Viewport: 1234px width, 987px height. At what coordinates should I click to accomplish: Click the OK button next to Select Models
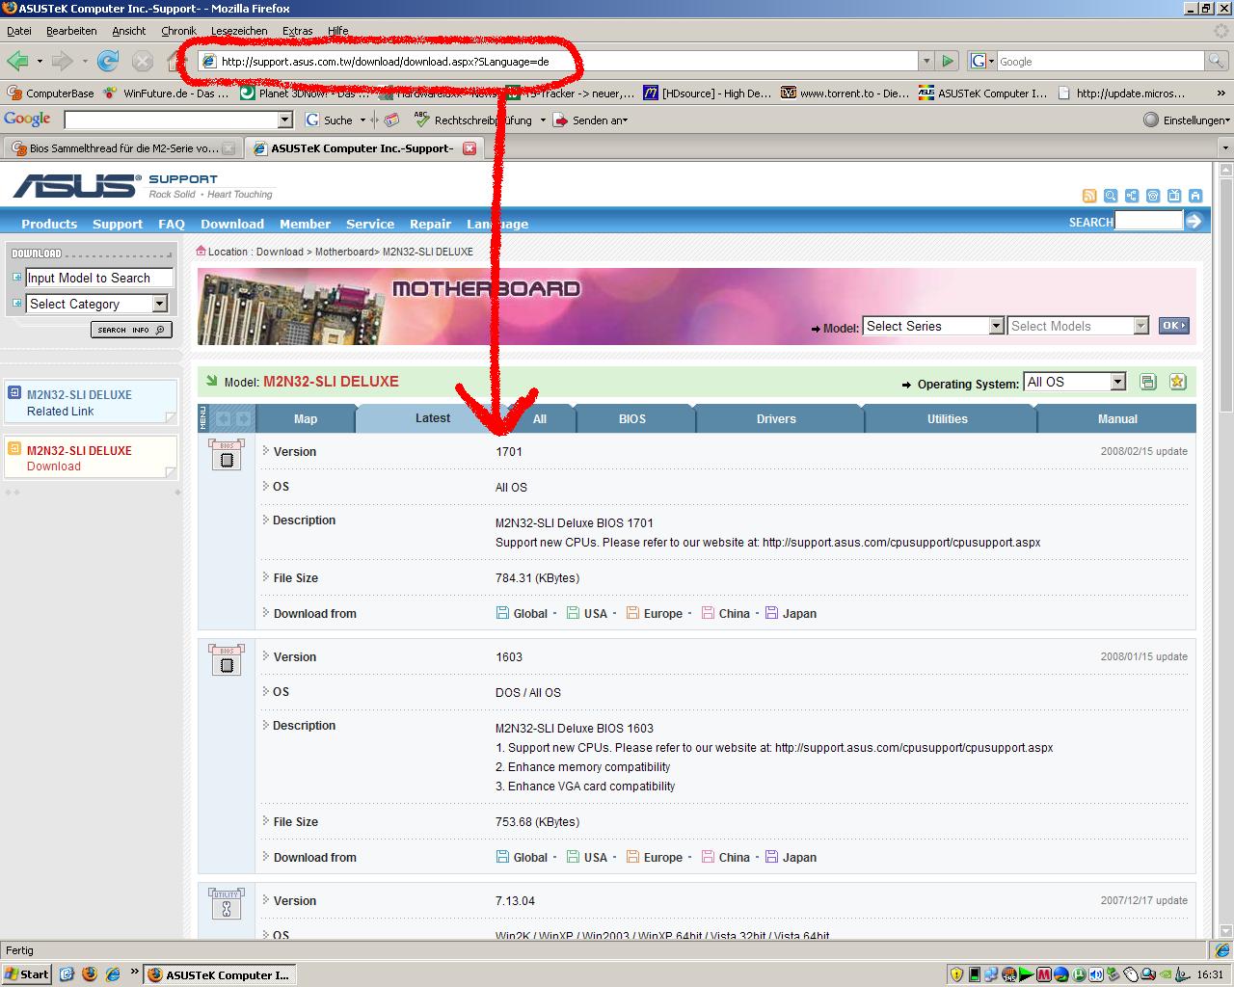click(x=1173, y=326)
